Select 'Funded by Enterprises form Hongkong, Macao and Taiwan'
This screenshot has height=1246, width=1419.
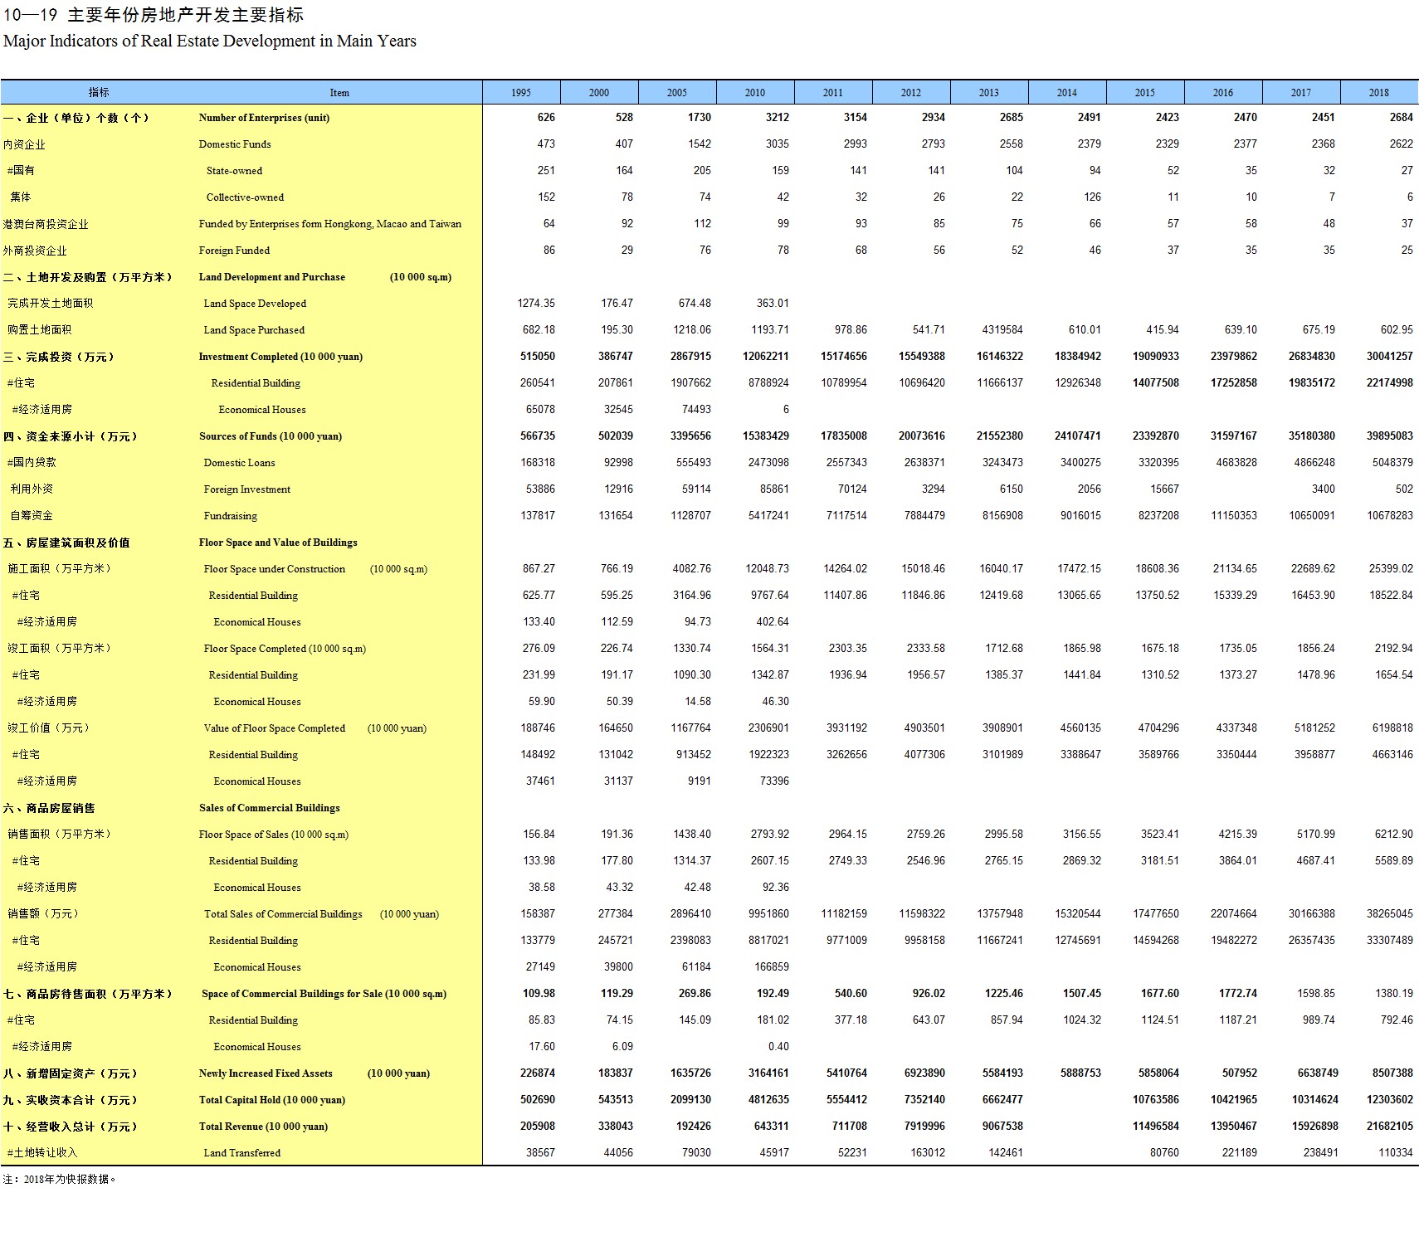click(x=330, y=224)
